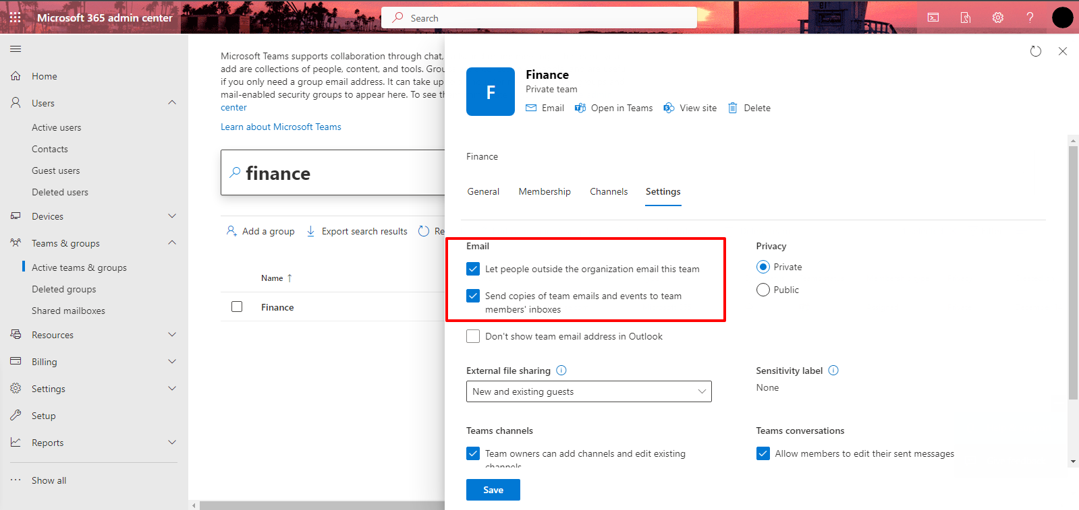Open the settings gear in top bar
The image size is (1079, 510).
[997, 18]
